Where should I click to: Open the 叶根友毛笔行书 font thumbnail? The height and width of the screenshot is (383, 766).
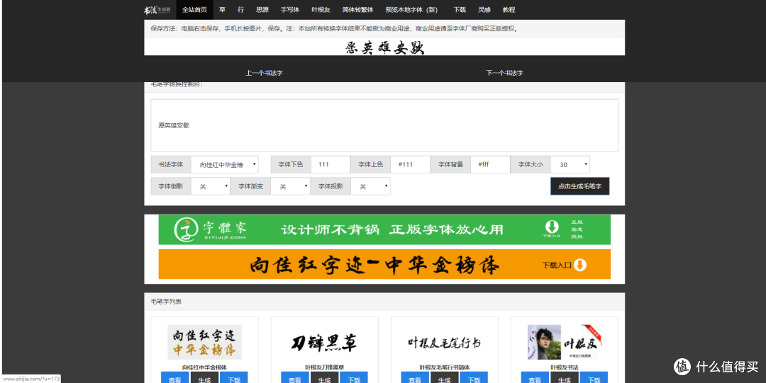[x=445, y=343]
